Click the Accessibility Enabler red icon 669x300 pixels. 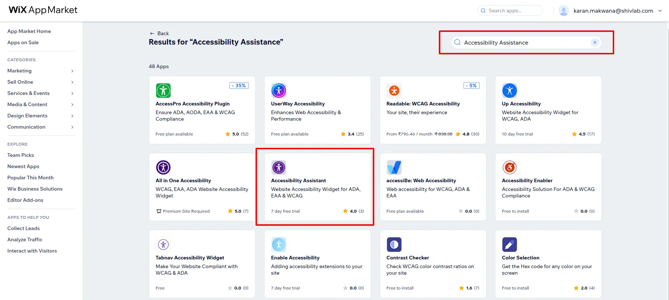pos(509,167)
